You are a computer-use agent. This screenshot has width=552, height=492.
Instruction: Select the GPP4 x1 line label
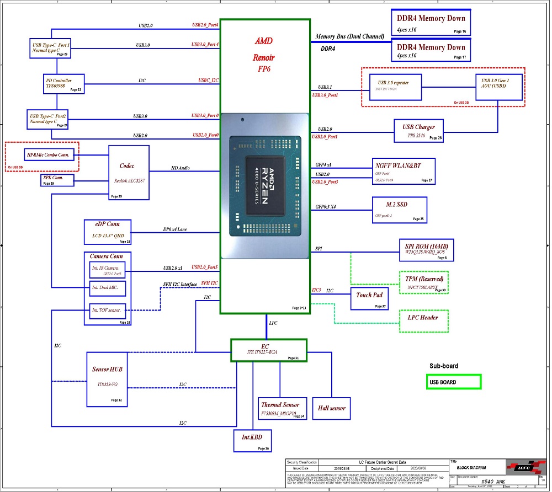coord(324,165)
